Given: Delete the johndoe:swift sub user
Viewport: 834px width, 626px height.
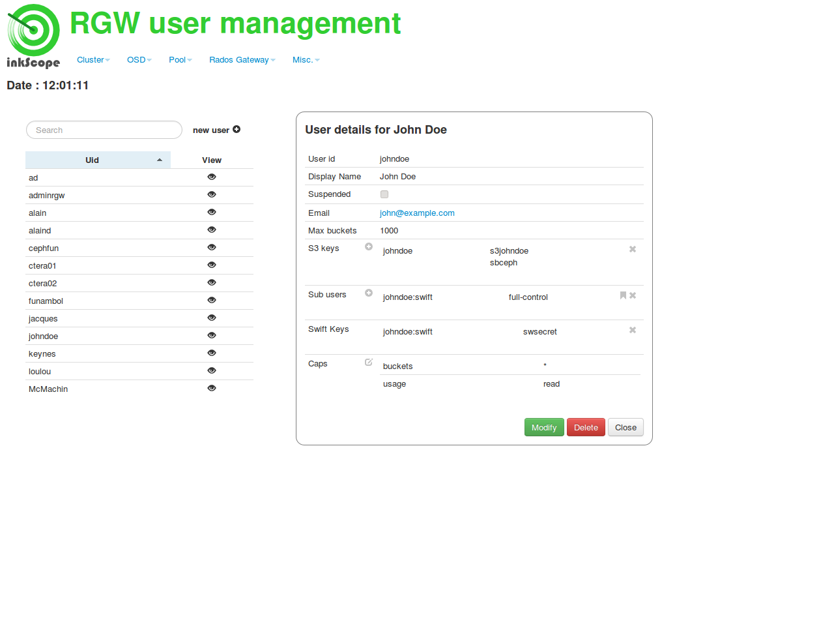Looking at the screenshot, I should (x=633, y=295).
